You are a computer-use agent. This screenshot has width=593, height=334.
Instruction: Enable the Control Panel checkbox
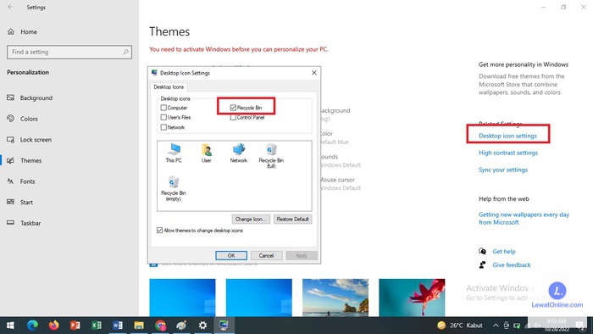(x=233, y=117)
